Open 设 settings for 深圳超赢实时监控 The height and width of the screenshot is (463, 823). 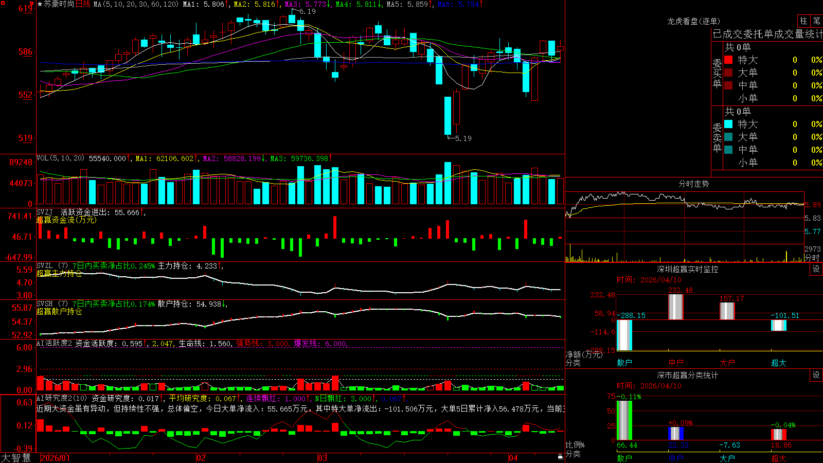(x=816, y=269)
